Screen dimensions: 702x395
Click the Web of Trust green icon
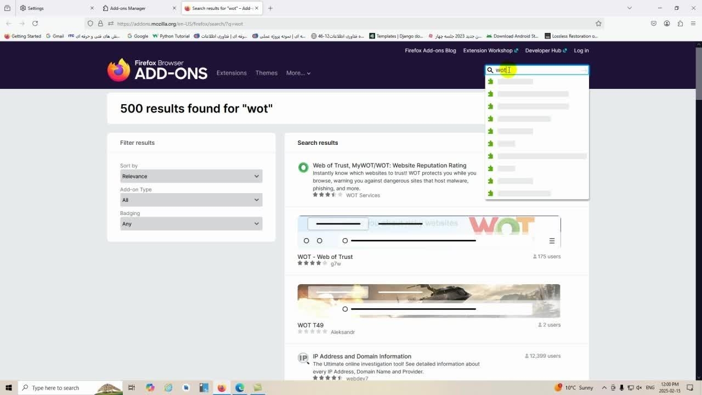[x=303, y=168]
